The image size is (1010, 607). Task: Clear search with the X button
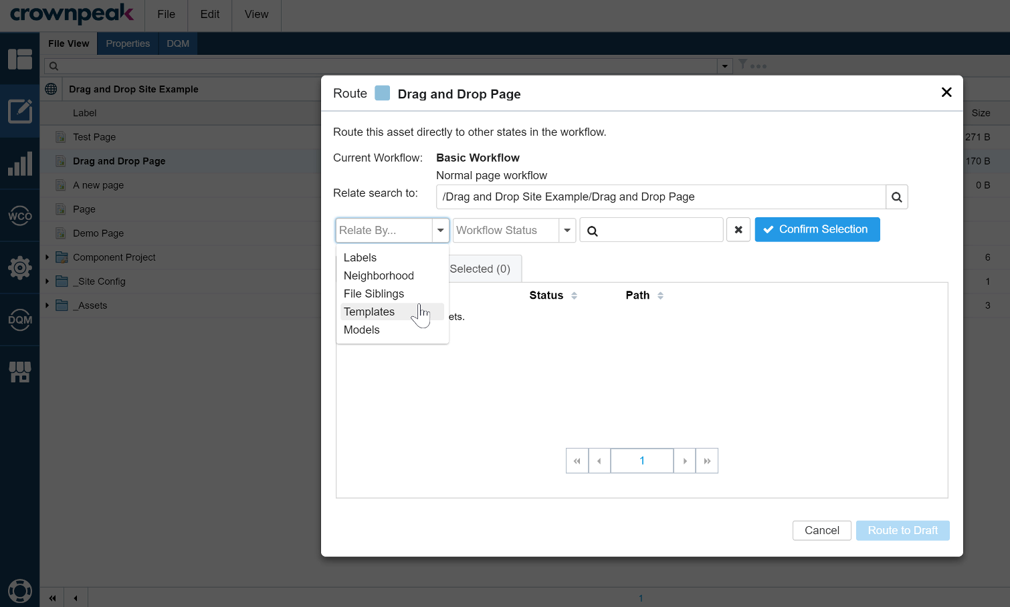tap(738, 230)
